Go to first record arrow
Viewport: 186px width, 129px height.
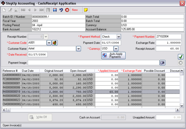click(23, 10)
